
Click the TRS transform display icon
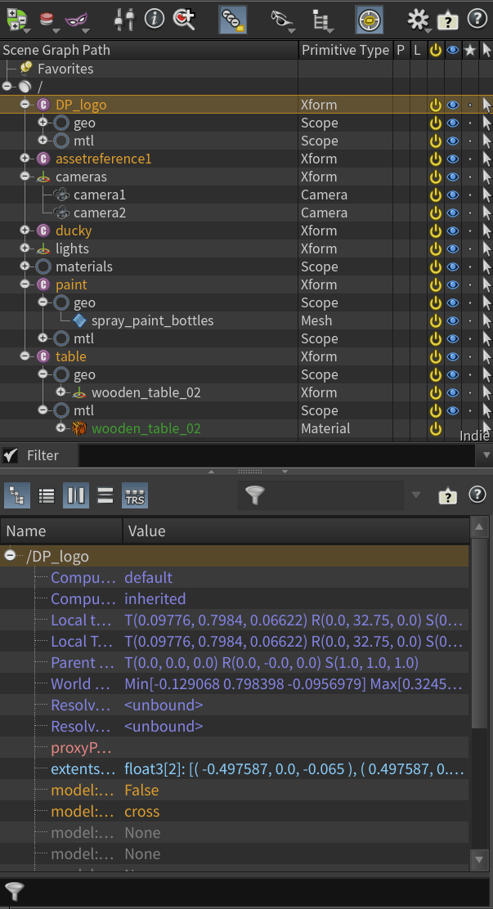(x=135, y=495)
